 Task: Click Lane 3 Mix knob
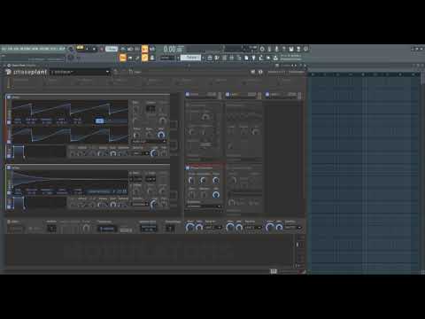279,227
